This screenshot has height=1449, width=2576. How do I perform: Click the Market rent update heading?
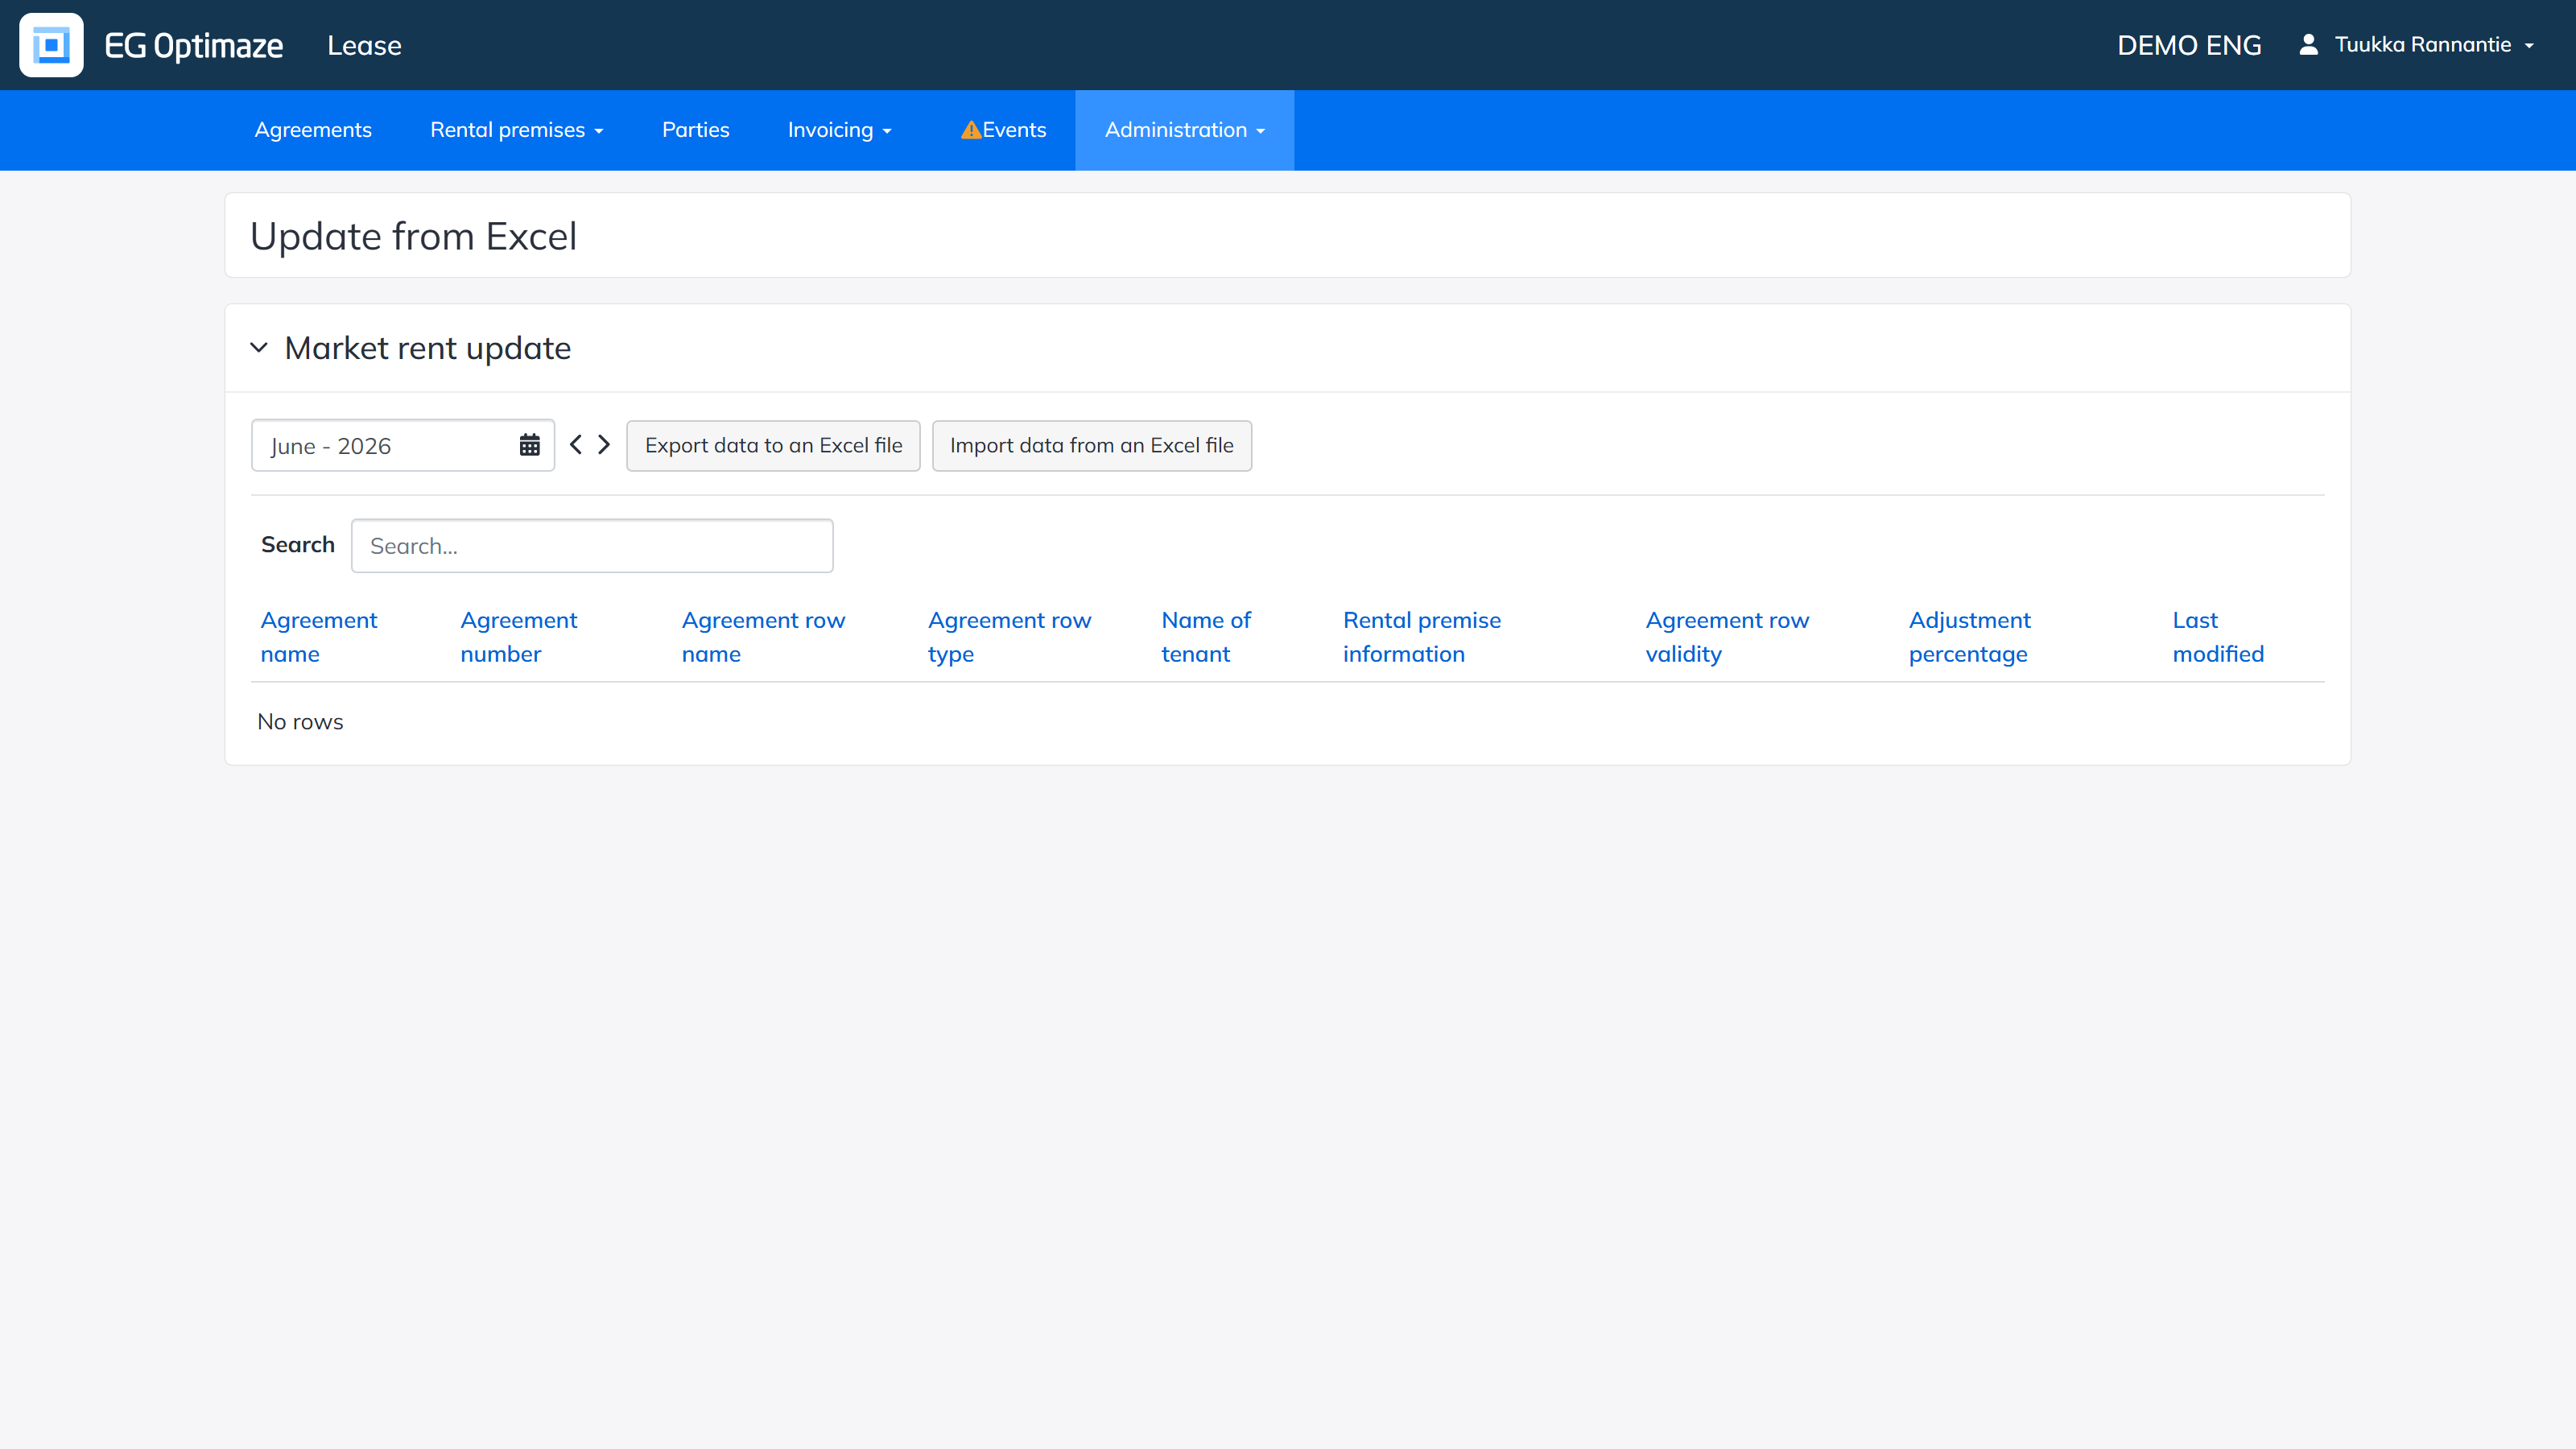tap(427, 348)
